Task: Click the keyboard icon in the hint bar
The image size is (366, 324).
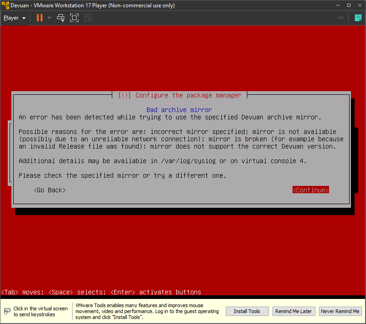Action: click(7, 311)
